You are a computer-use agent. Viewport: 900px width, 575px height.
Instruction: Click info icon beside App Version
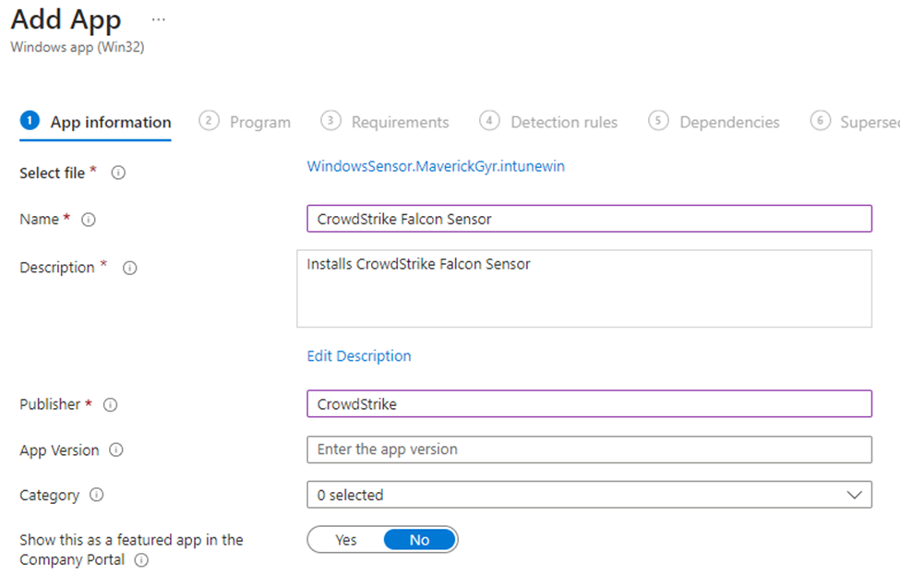[x=116, y=450]
